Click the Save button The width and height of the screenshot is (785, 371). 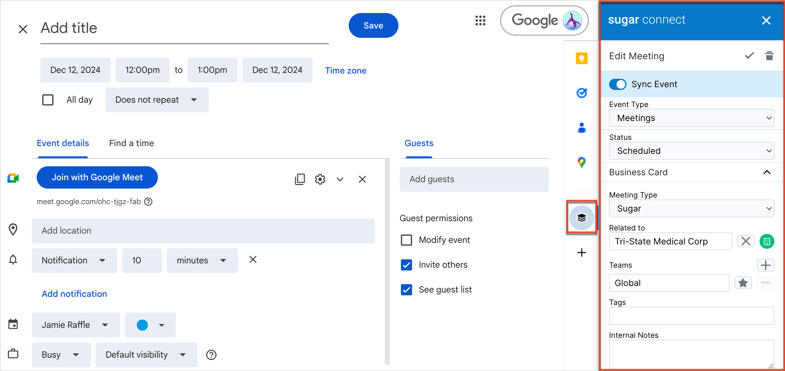[373, 25]
